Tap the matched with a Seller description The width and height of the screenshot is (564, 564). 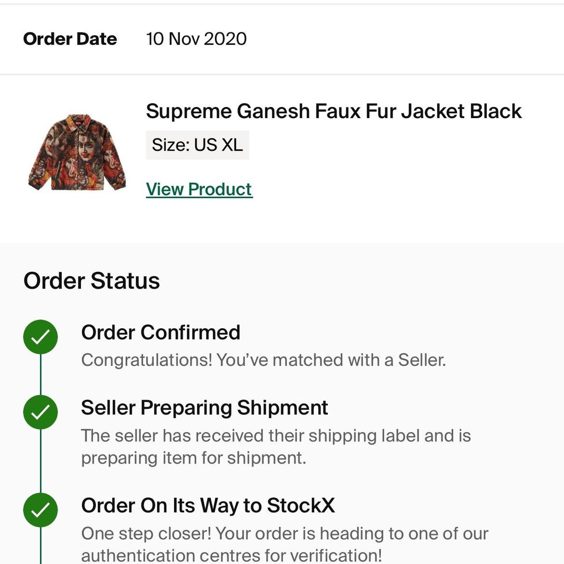263,360
